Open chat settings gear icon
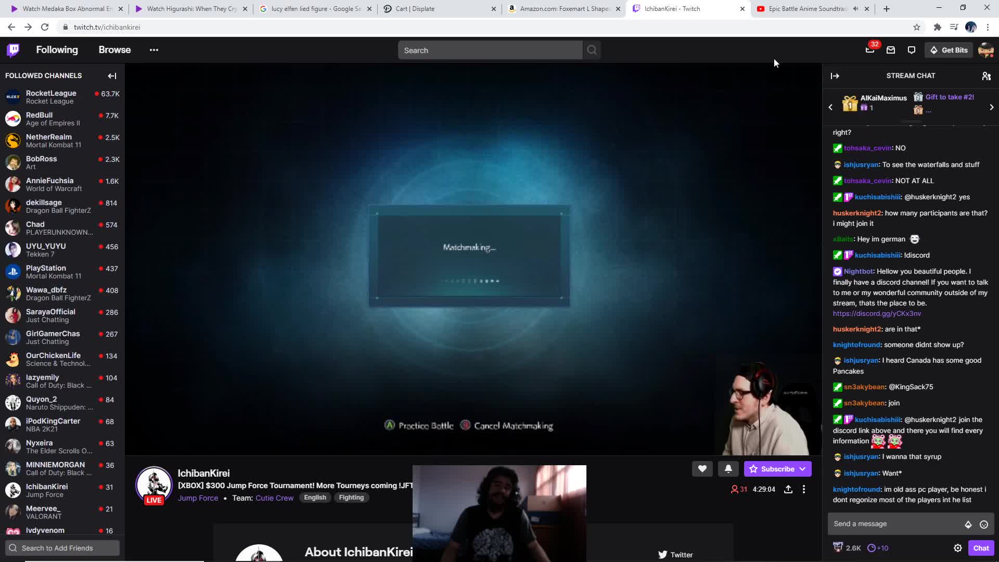Image resolution: width=999 pixels, height=562 pixels. click(958, 548)
